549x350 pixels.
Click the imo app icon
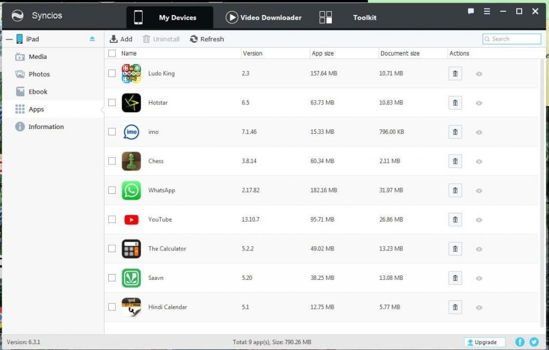click(131, 132)
